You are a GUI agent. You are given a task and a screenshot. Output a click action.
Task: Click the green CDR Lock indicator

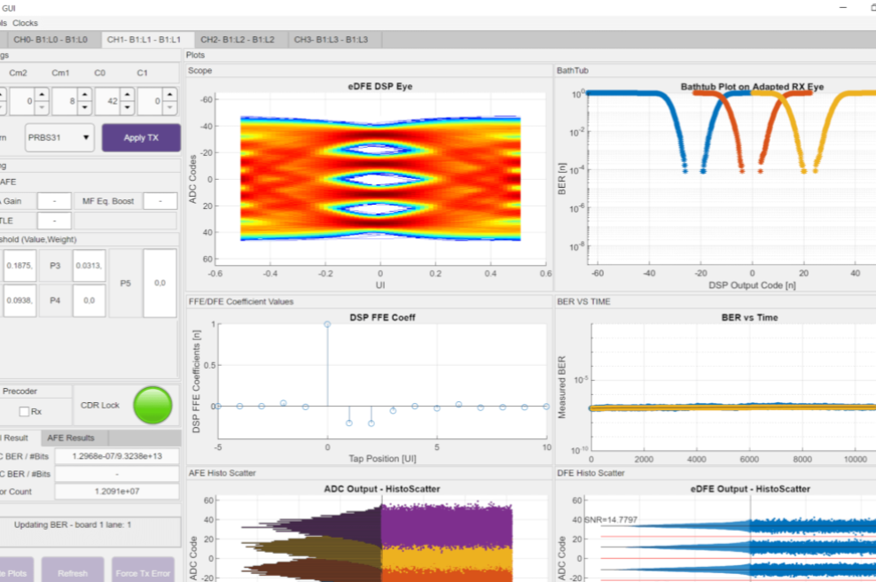(153, 405)
